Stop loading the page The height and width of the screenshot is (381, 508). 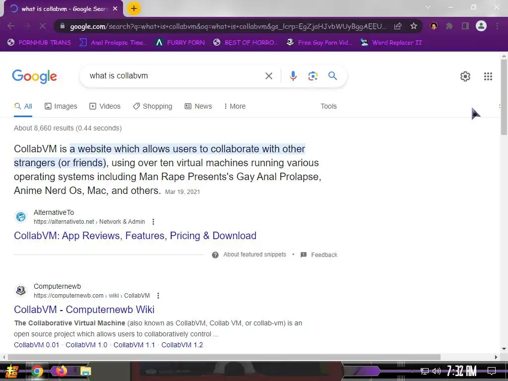(x=43, y=26)
